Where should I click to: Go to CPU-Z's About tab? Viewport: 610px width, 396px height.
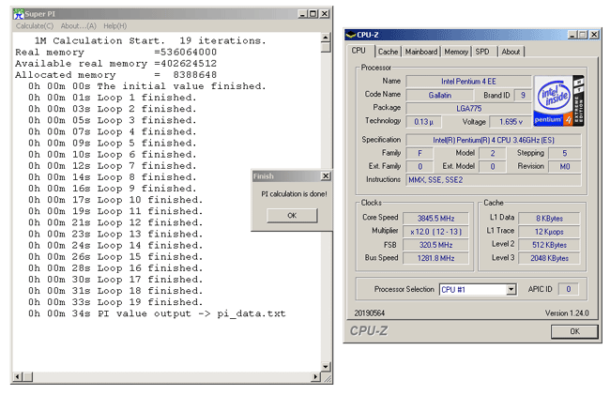[511, 52]
